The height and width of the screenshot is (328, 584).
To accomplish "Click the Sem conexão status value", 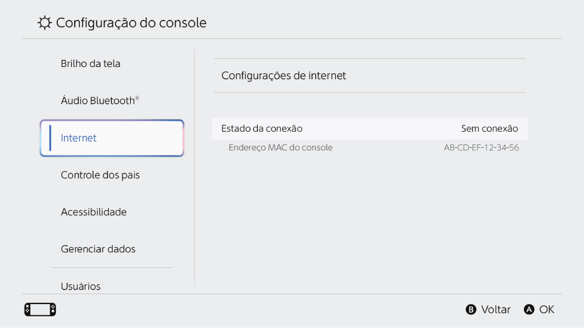I will 489,128.
